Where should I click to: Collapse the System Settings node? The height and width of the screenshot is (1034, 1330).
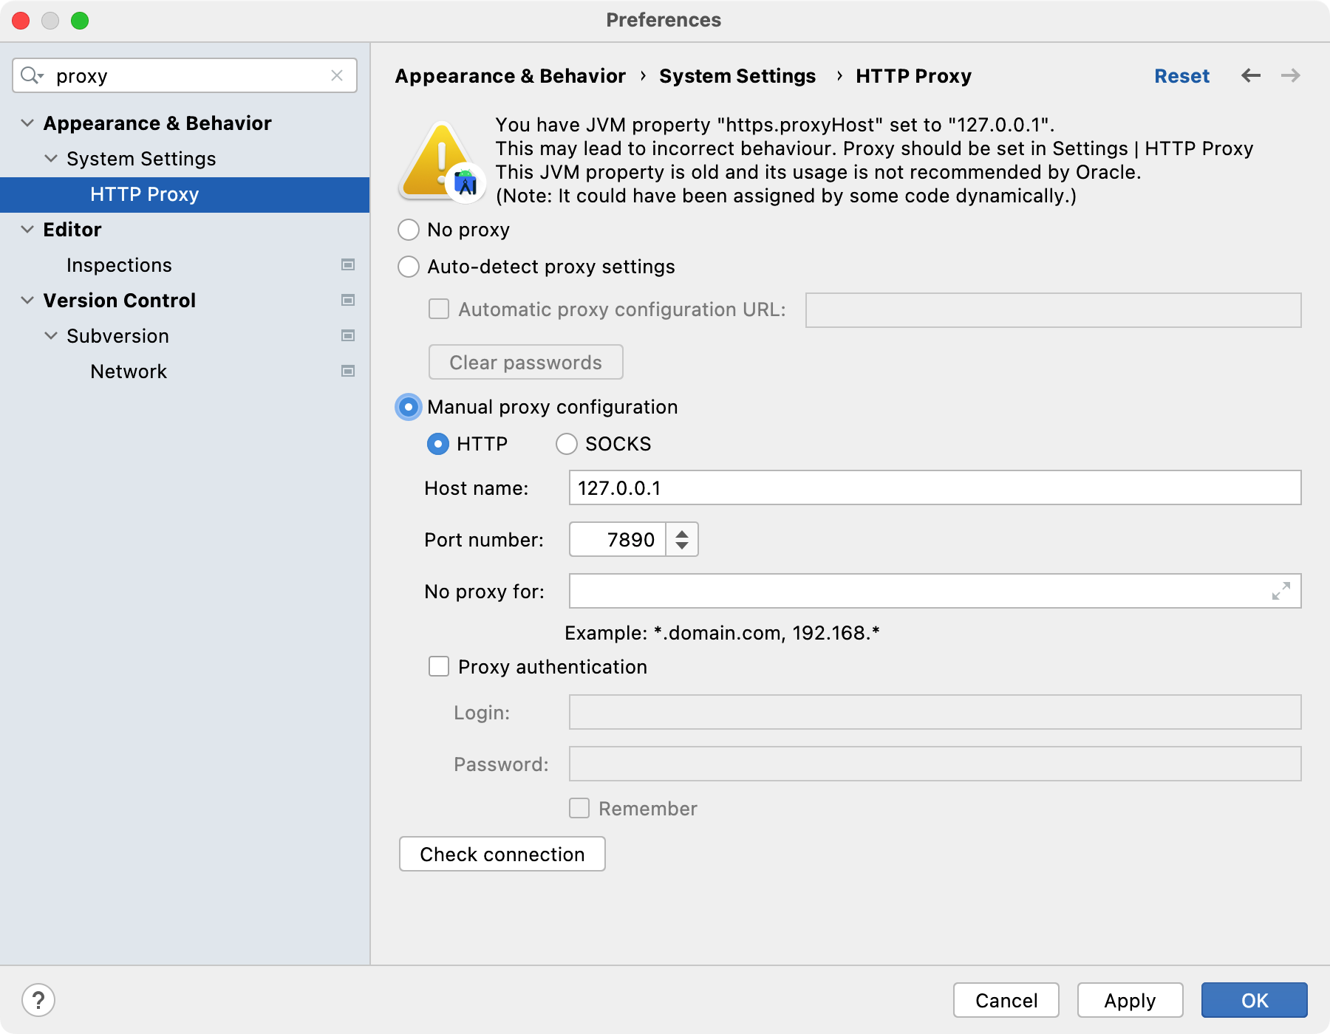tap(51, 158)
